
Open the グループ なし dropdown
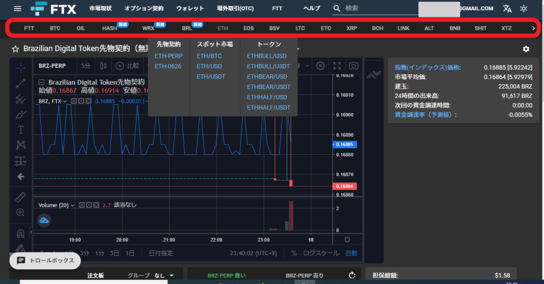click(150, 275)
